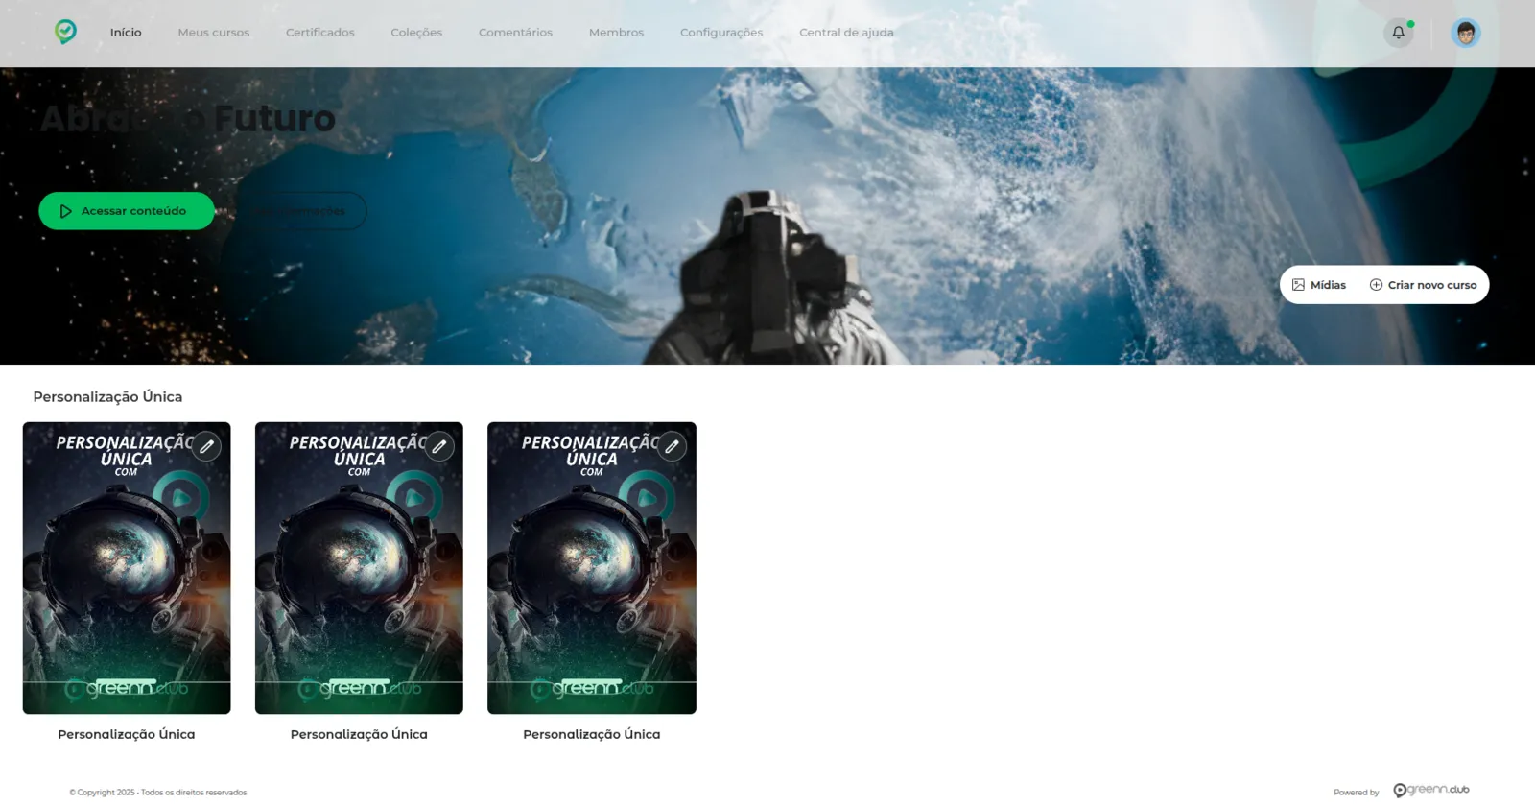Open the user profile avatar menu
1535x806 pixels.
pos(1466,33)
